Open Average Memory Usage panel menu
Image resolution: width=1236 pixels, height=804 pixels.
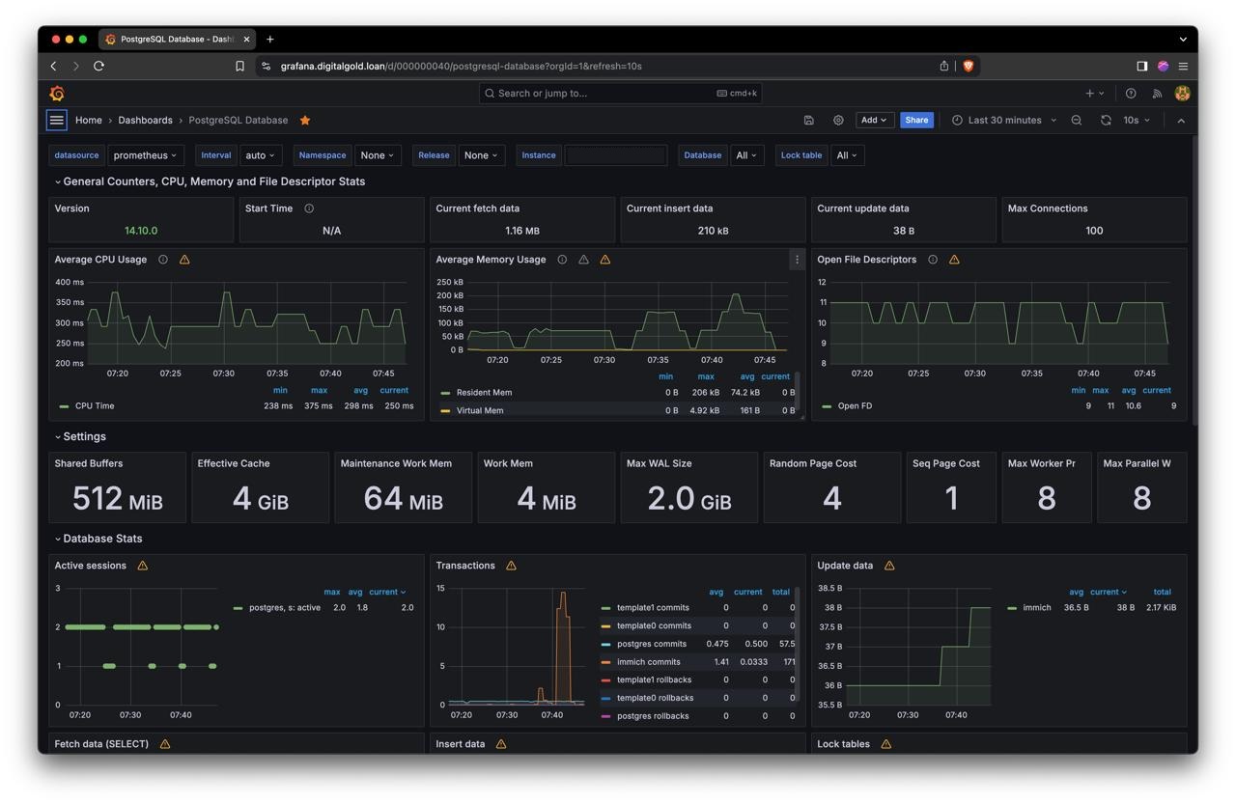tap(797, 260)
